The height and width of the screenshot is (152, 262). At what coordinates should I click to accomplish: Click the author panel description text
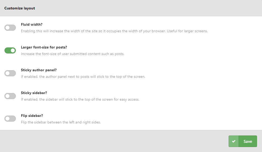tap(83, 77)
